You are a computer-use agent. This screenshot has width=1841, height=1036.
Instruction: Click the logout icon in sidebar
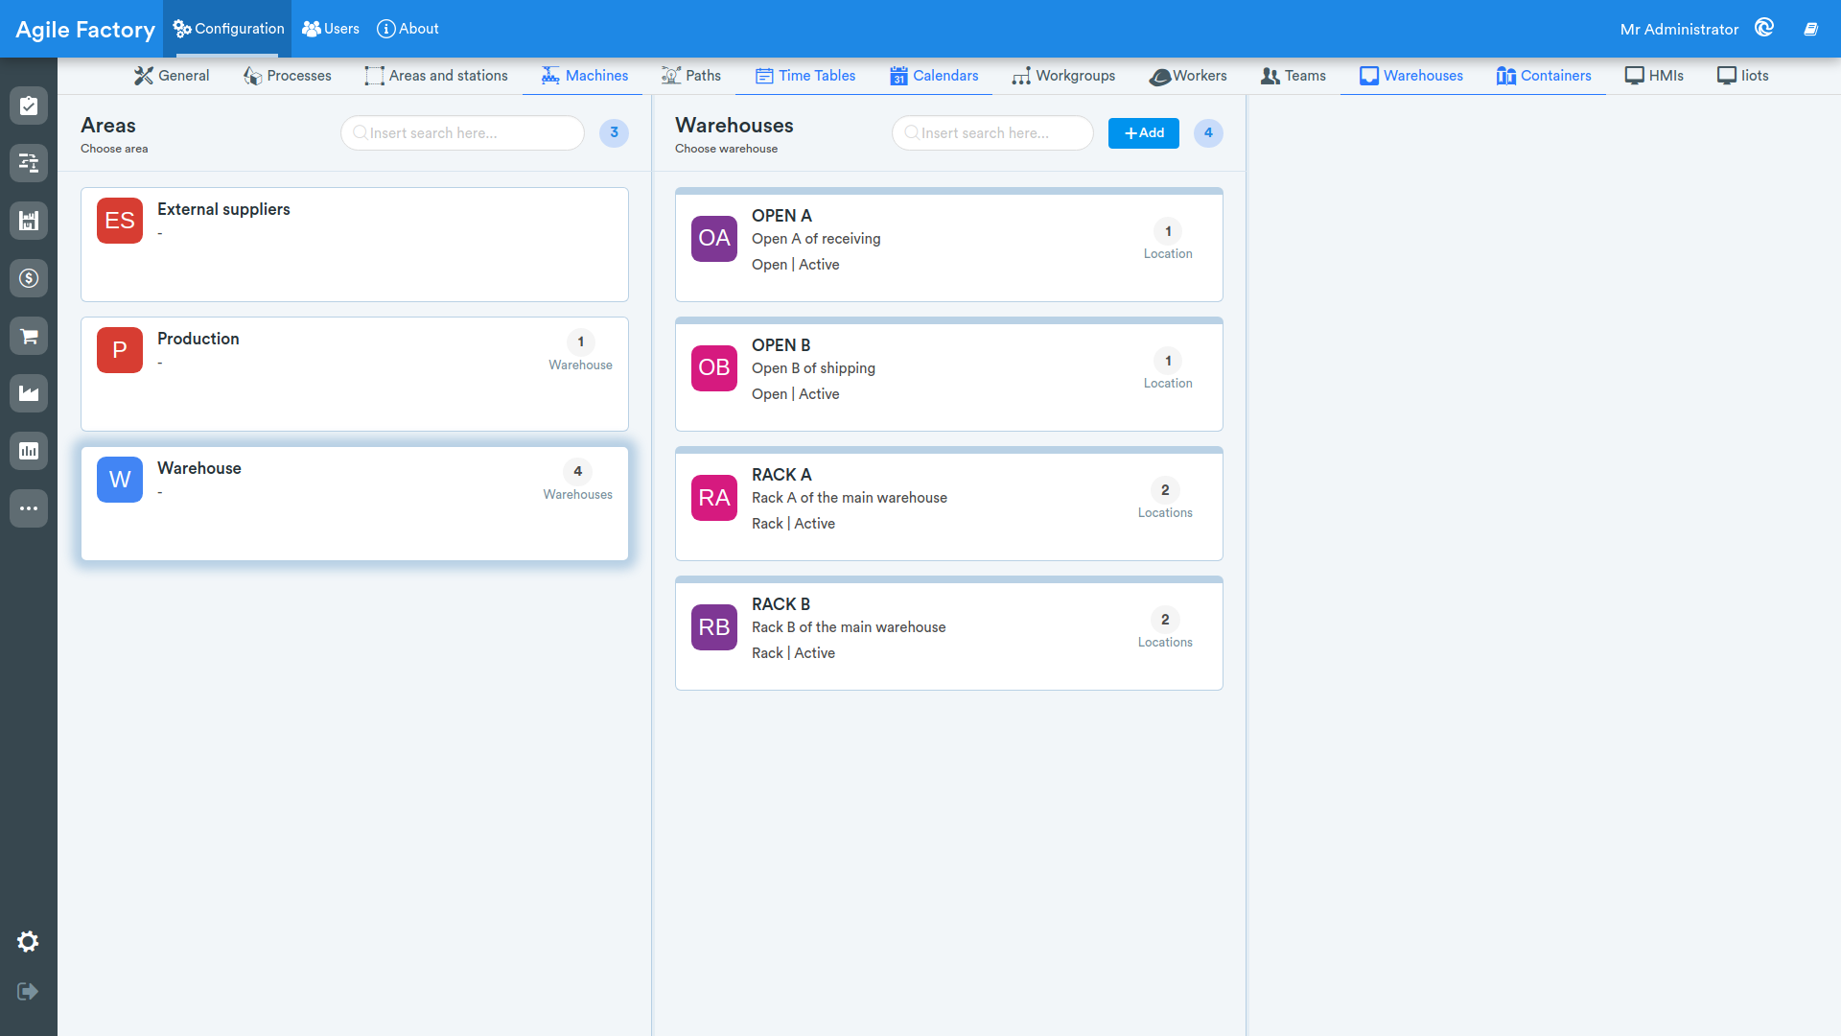pyautogui.click(x=28, y=991)
